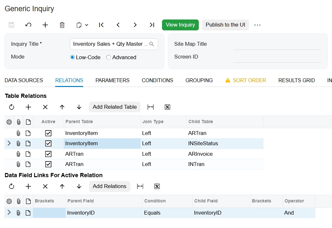Go to the first record
This screenshot has height=228, width=332.
(x=101, y=25)
